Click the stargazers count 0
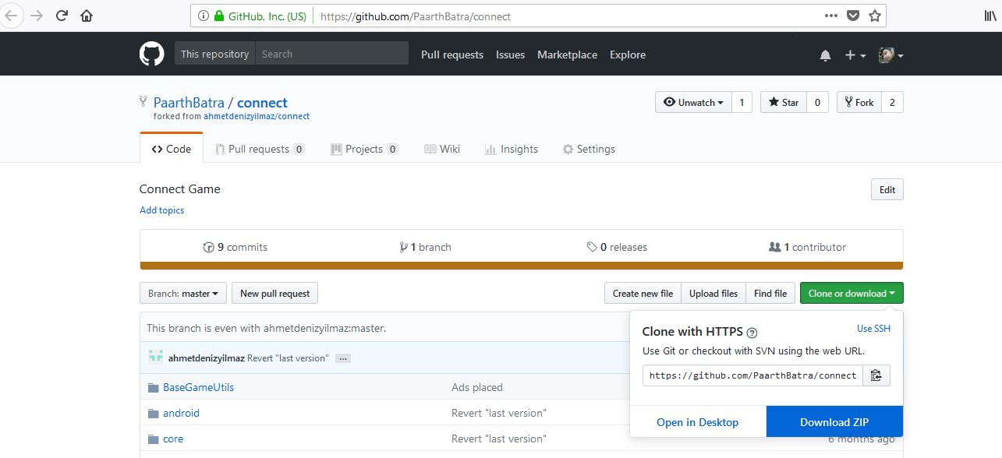The width and height of the screenshot is (1002, 458). coord(817,102)
